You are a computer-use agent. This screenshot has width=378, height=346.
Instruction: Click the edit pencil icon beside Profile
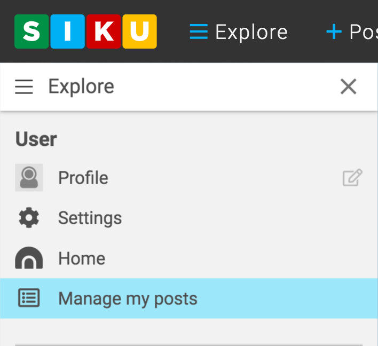coord(352,178)
